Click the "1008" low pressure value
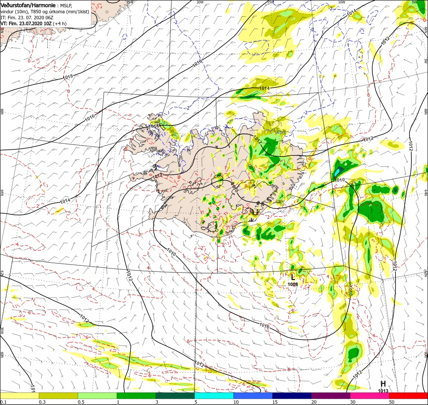The width and height of the screenshot is (428, 405). point(293,284)
